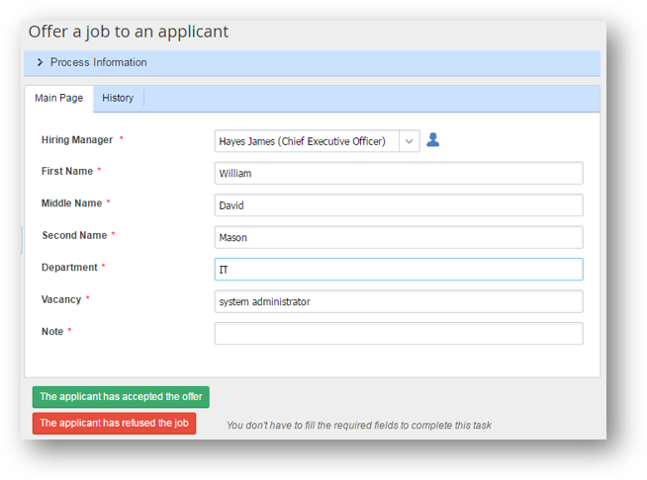Click the Hiring Manager label
Image resolution: width=647 pixels, height=480 pixels.
click(77, 140)
